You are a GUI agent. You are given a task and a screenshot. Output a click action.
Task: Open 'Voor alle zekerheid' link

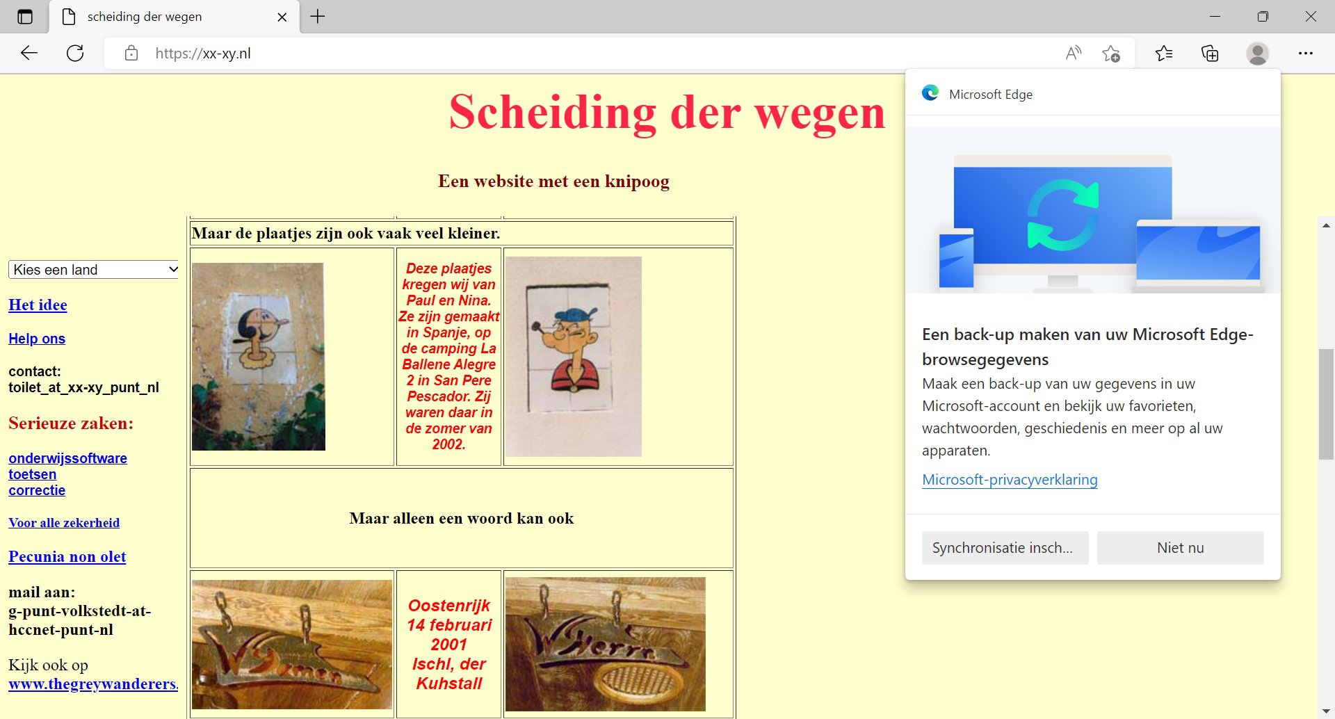pyautogui.click(x=64, y=523)
